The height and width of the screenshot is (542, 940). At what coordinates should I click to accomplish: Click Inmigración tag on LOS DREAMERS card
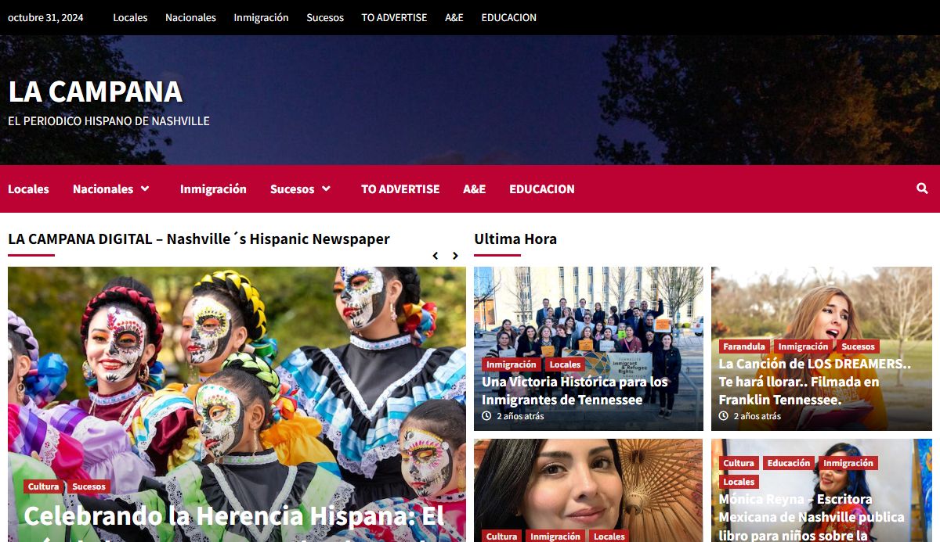click(803, 346)
